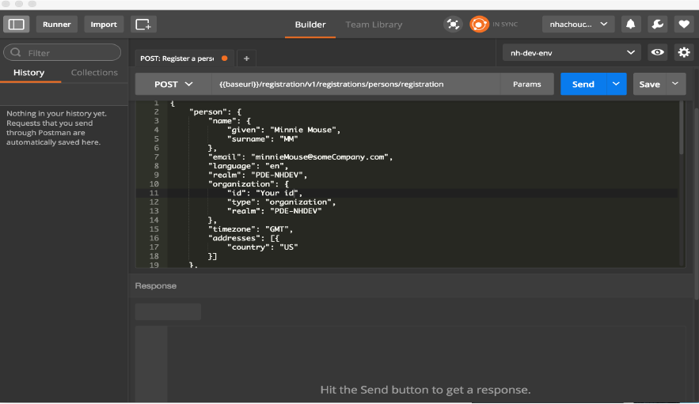Open the Save options dropdown arrow
Image resolution: width=699 pixels, height=404 pixels.
click(675, 84)
